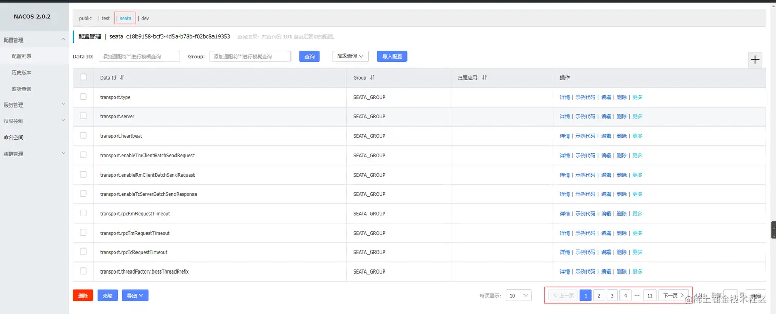
Task: Click the 查询 search button
Action: (x=309, y=56)
